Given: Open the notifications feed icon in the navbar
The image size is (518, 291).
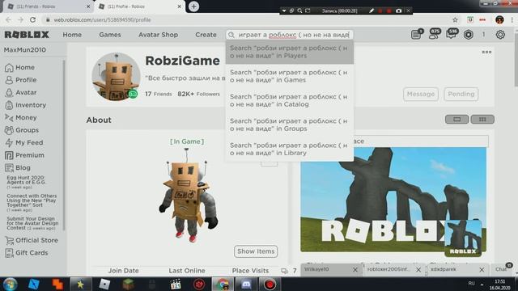Looking at the screenshot, I should 417,34.
